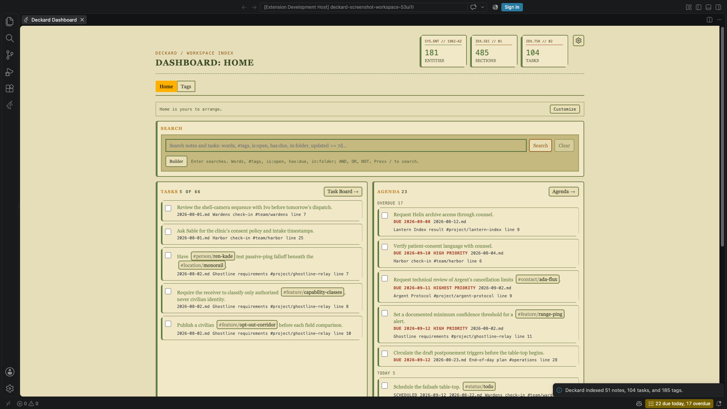Switch to the Home tab
The height and width of the screenshot is (409, 727).
tap(166, 86)
